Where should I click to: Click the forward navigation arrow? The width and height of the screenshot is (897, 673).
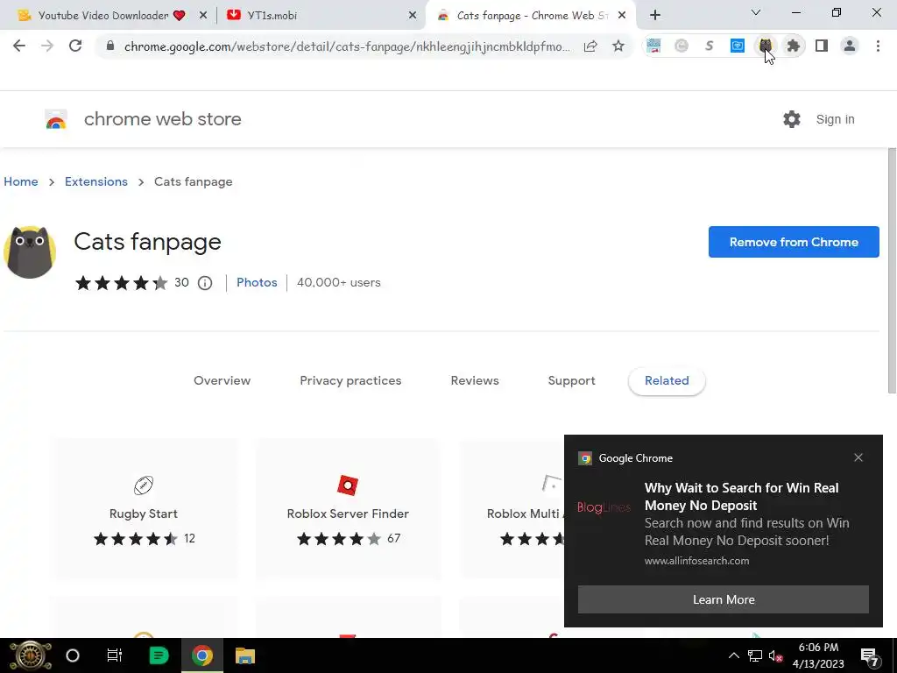[x=47, y=46]
